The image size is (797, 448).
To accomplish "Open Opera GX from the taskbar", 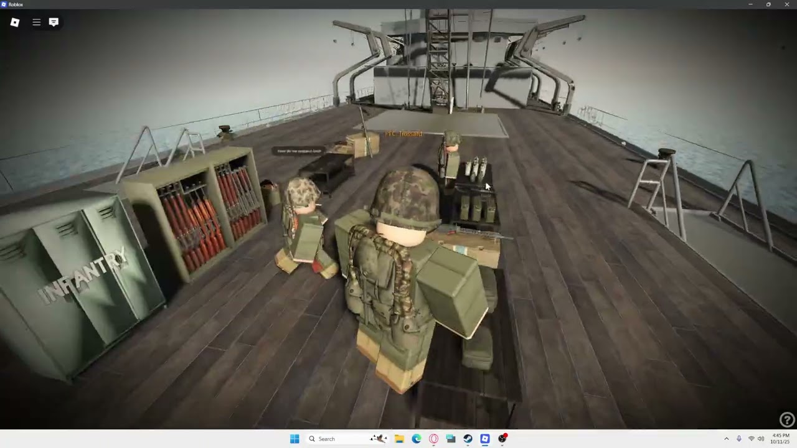I will [x=433, y=439].
